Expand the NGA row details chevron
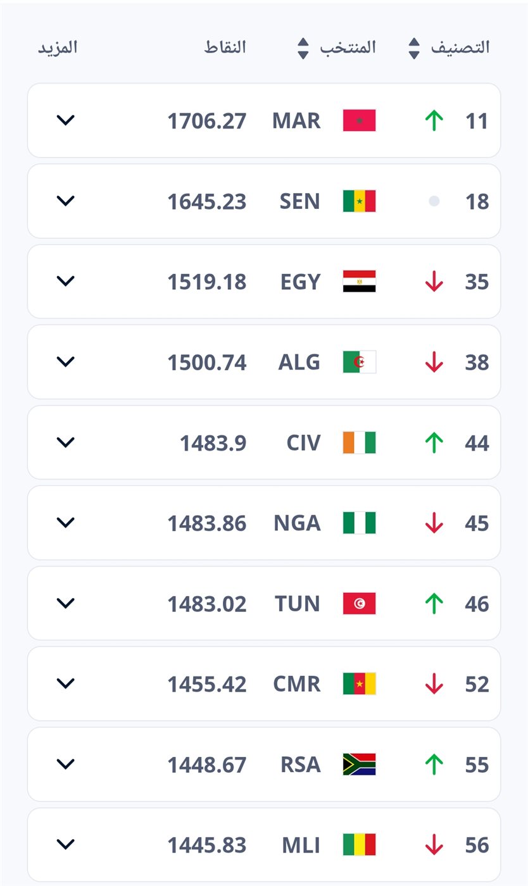528x886 pixels. pos(66,523)
